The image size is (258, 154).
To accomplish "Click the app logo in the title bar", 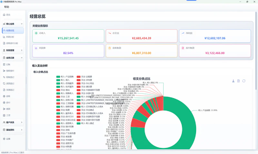I will coord(2,2).
